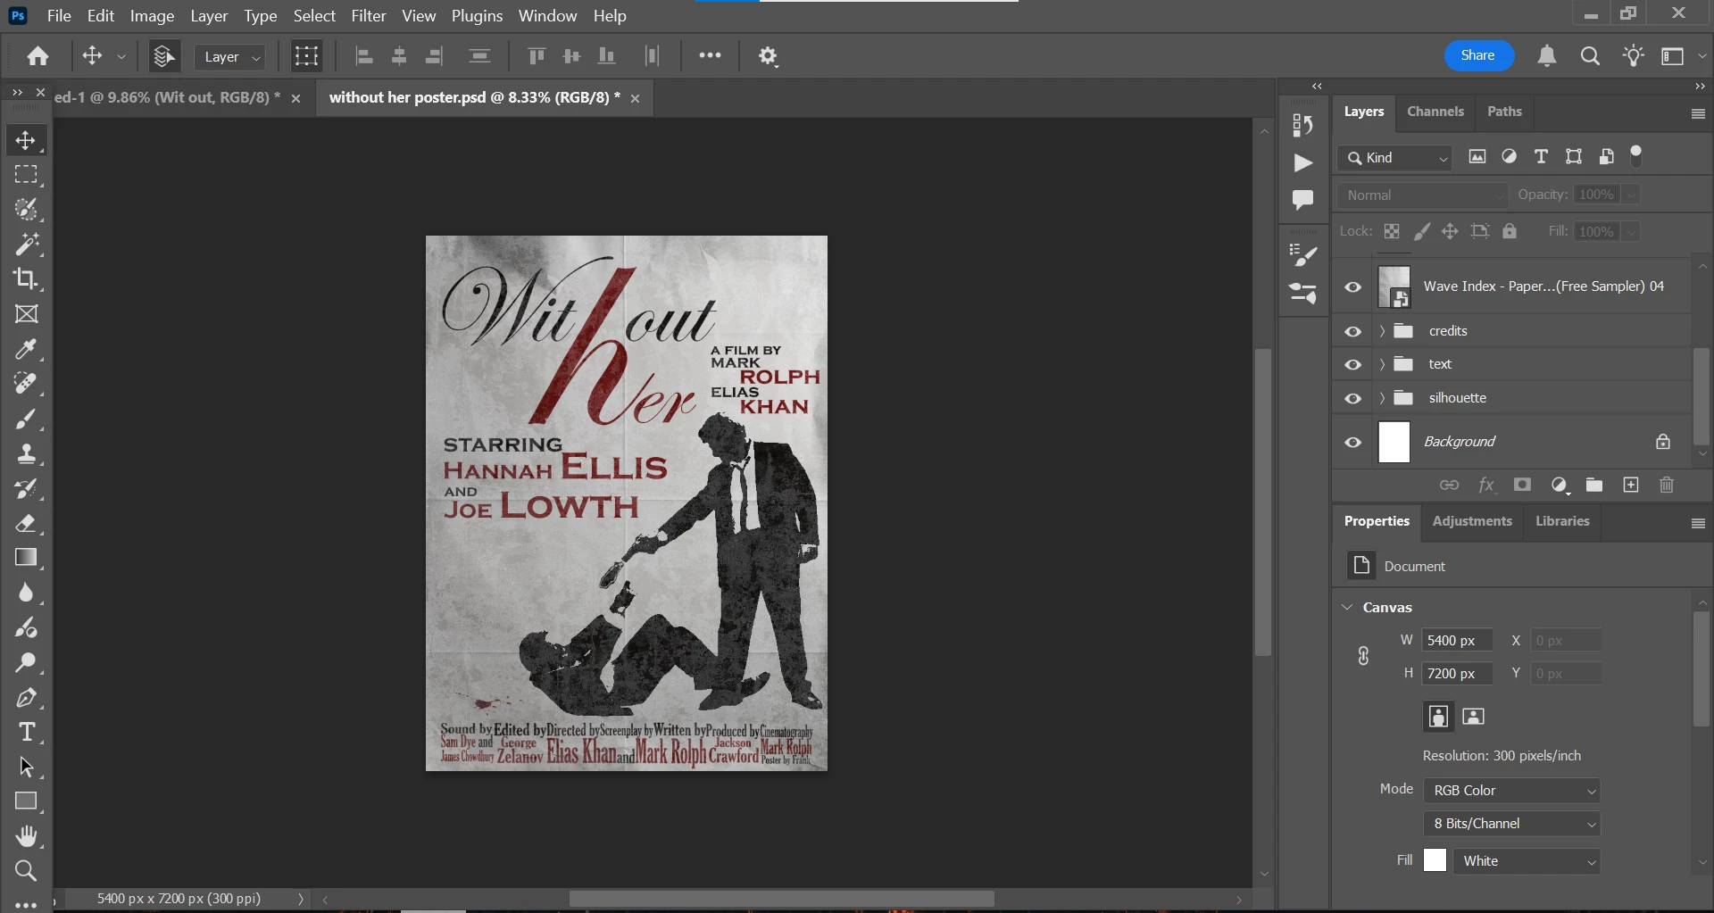Switch to the Channels tab
The width and height of the screenshot is (1714, 913).
click(x=1435, y=112)
